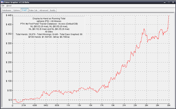Viewport: 176px width, 109px height.
Task: Click the $ 0 baseline axis label
Action: 10,100
